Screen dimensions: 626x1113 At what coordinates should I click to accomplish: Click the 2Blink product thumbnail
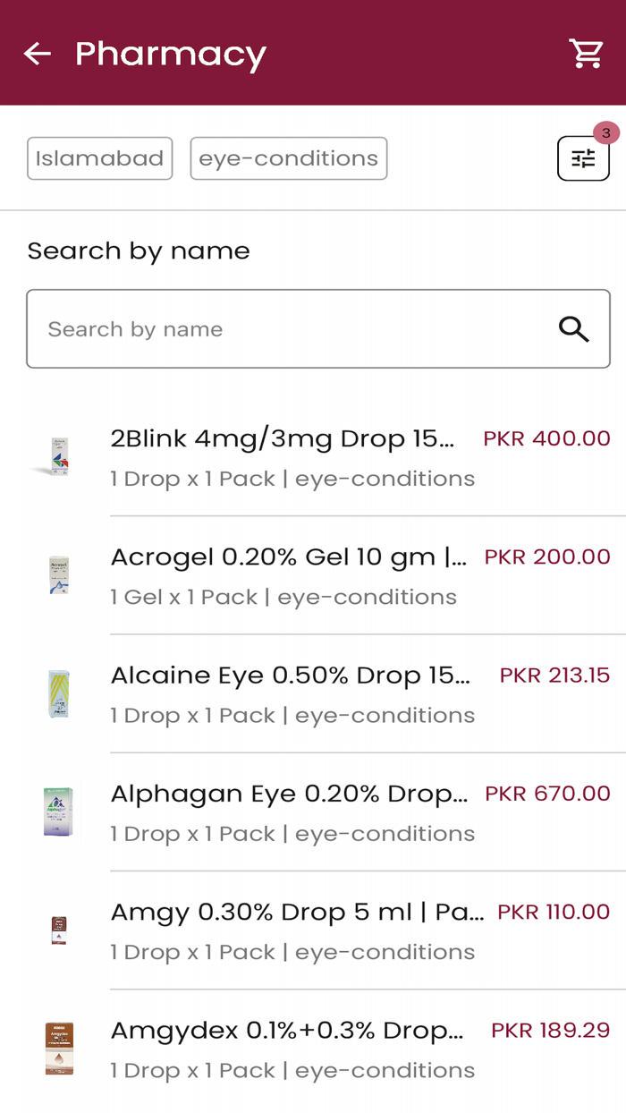coord(59,457)
